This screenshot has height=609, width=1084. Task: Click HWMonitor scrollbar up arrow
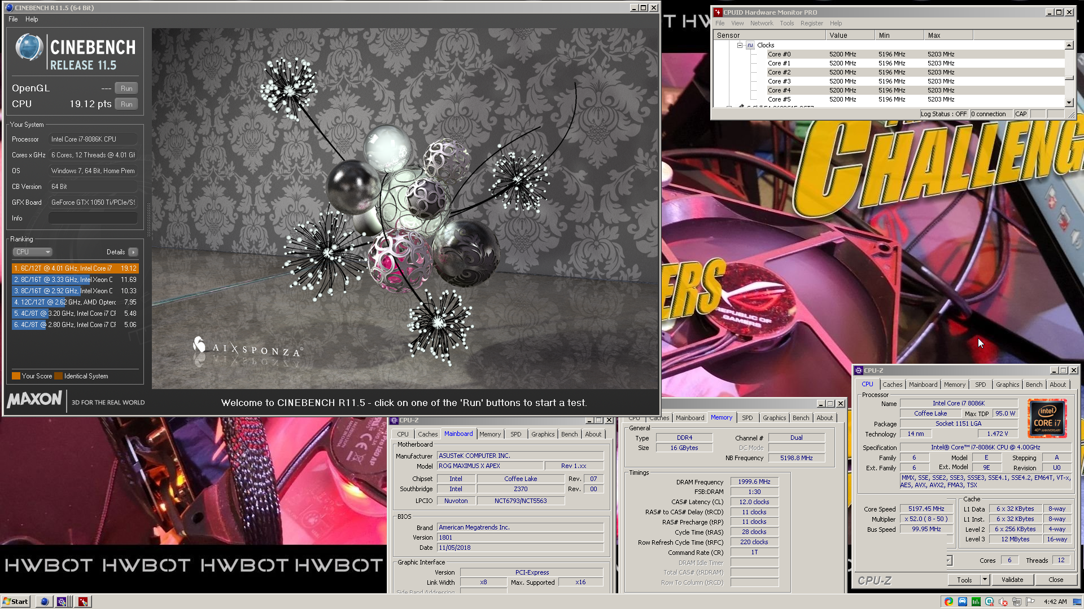pos(1069,45)
